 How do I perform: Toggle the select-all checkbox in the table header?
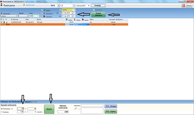pyautogui.click(x=1, y=20)
